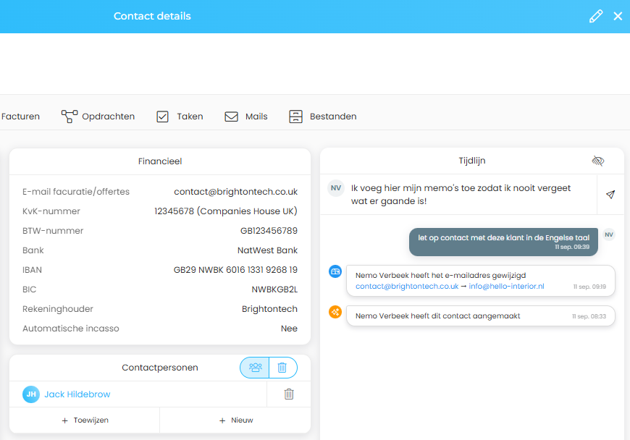Go to the Mails tab
This screenshot has width=630, height=440.
pos(246,117)
